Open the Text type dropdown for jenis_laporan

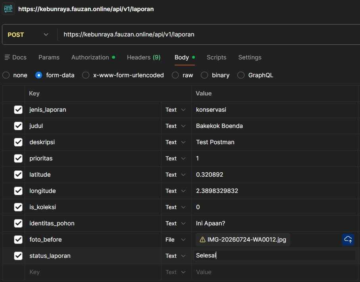[x=176, y=110]
